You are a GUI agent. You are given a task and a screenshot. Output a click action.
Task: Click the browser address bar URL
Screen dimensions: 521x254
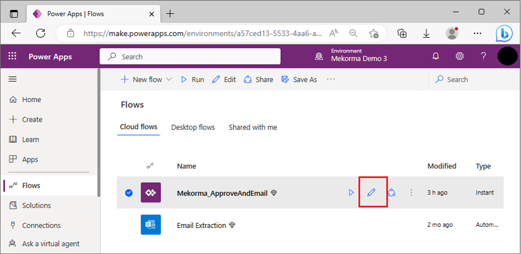point(203,33)
